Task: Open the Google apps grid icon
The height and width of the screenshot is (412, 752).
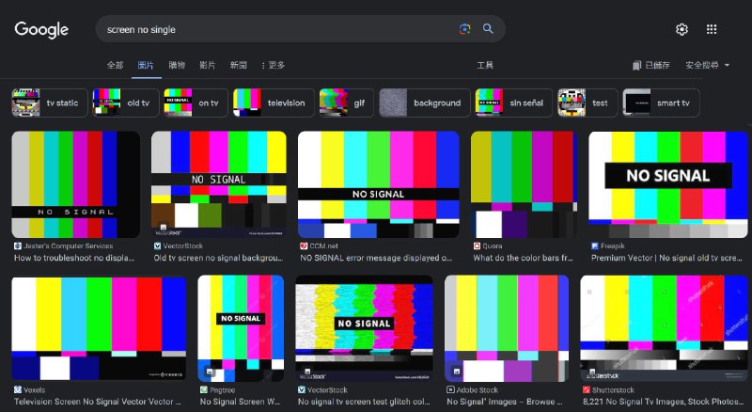Action: [x=712, y=29]
